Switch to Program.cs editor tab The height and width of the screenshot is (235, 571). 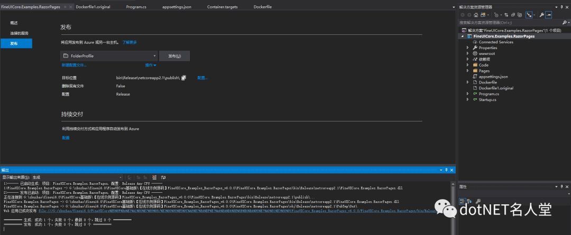pos(136,7)
